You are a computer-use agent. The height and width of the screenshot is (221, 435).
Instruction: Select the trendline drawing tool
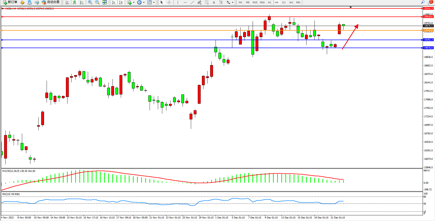192,2
